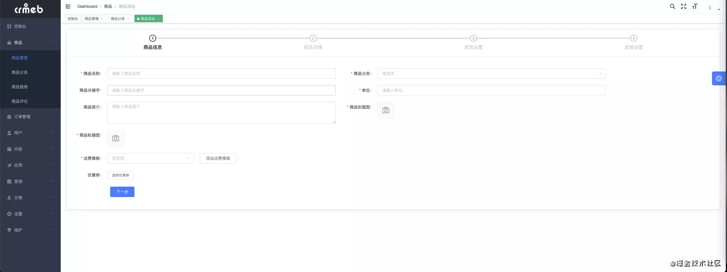Viewport: 727px width, 272px height.
Task: Switch to the 商品管理 tab
Action: [x=92, y=19]
